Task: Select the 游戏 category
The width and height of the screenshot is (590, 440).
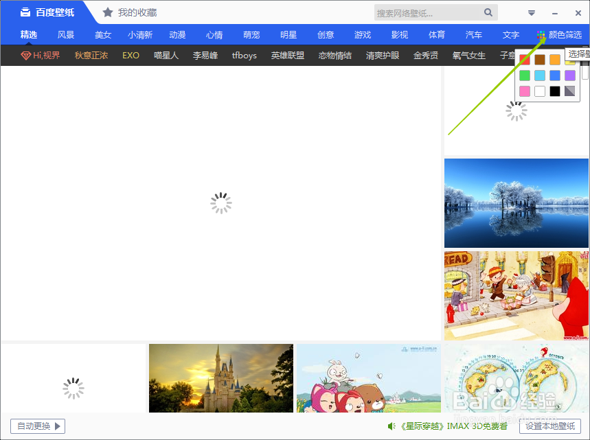Action: coord(363,35)
